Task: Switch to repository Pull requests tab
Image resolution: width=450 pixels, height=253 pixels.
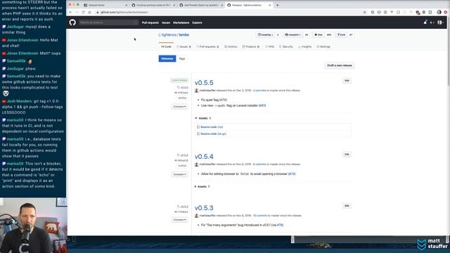Action: 207,46
